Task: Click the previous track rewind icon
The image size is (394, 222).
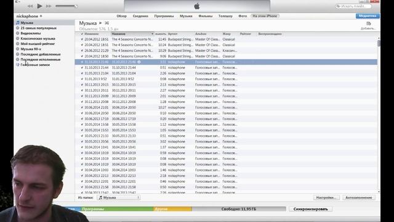Action: point(30,6)
